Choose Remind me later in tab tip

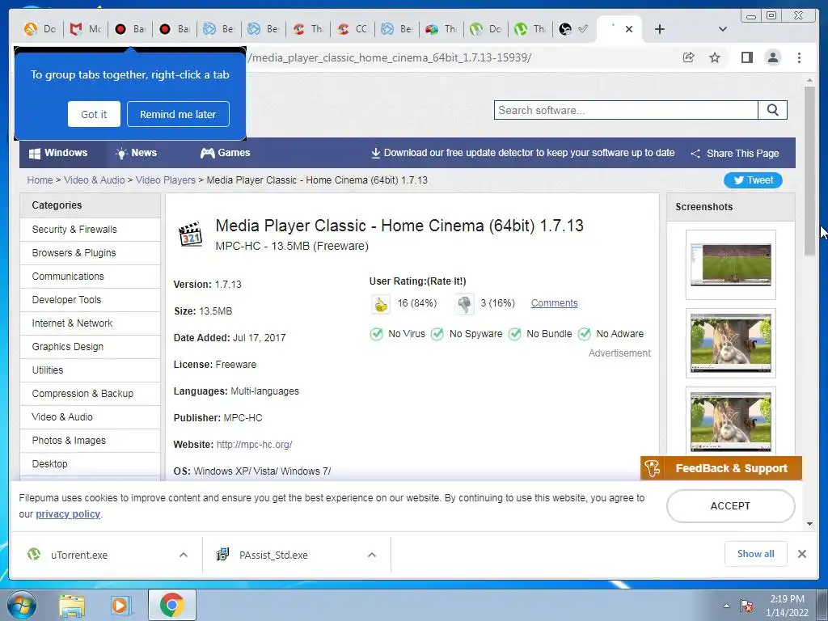pos(178,114)
